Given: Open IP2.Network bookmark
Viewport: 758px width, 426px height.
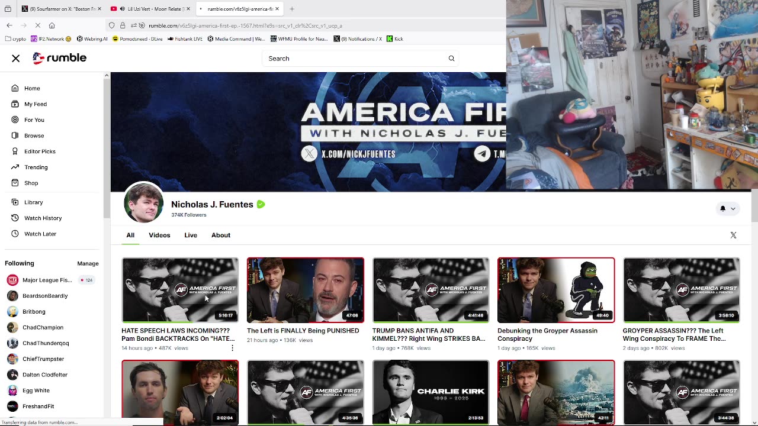Looking at the screenshot, I should [x=51, y=39].
